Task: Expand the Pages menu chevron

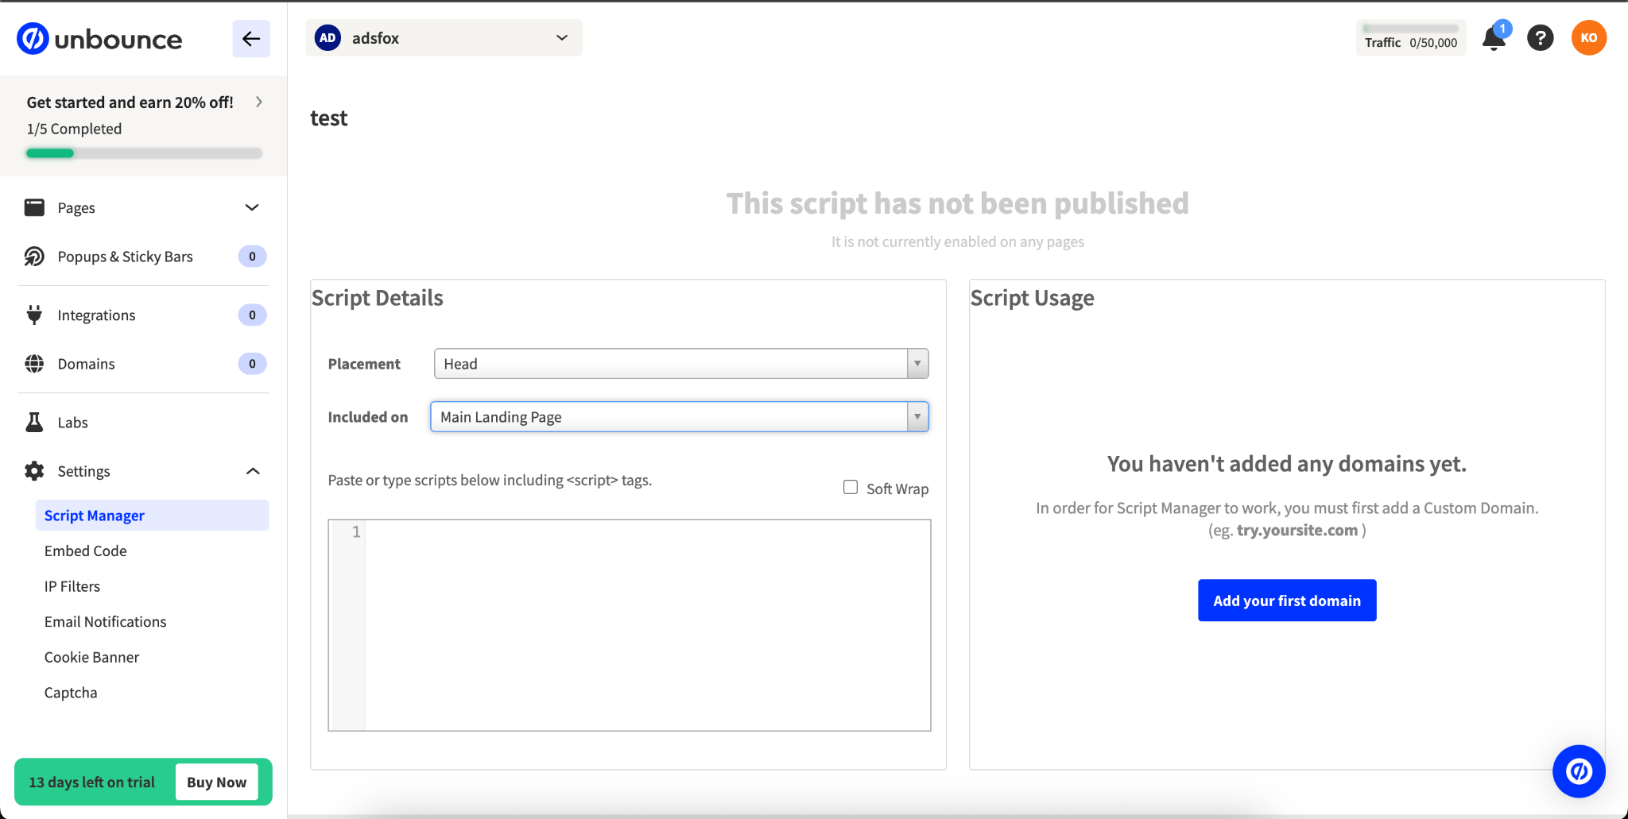Action: tap(252, 208)
